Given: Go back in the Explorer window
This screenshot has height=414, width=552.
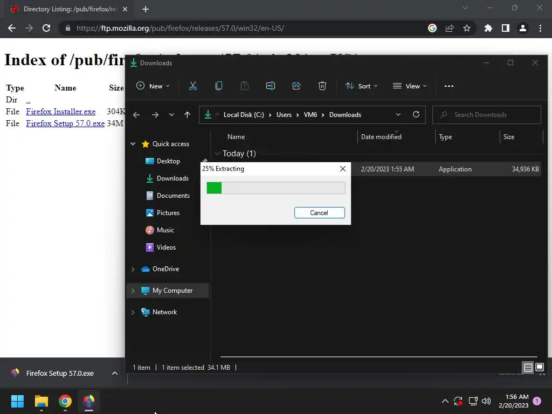Looking at the screenshot, I should point(136,115).
